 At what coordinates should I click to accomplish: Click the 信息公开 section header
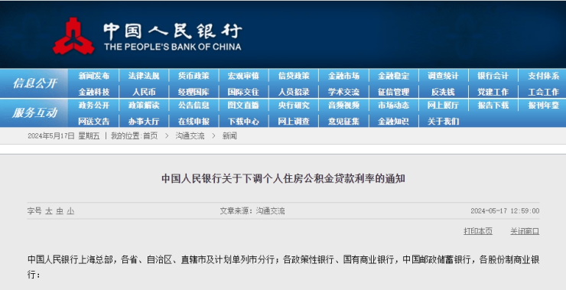[34, 83]
